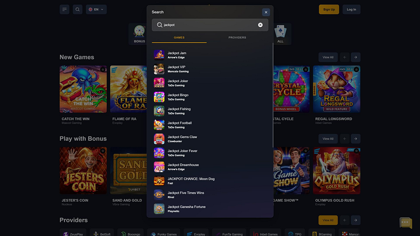Select the BetSoft provider chip

coord(102,233)
